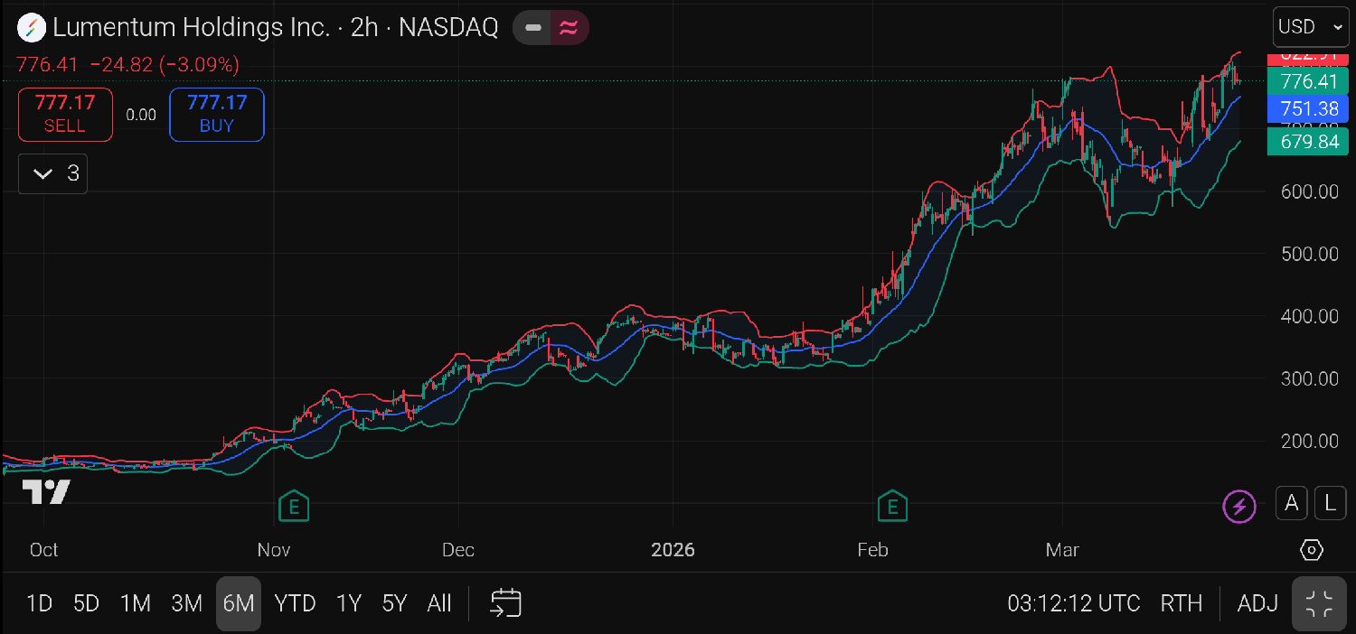Click the pink approximately-equal icon
This screenshot has width=1356, height=634.
(x=569, y=28)
